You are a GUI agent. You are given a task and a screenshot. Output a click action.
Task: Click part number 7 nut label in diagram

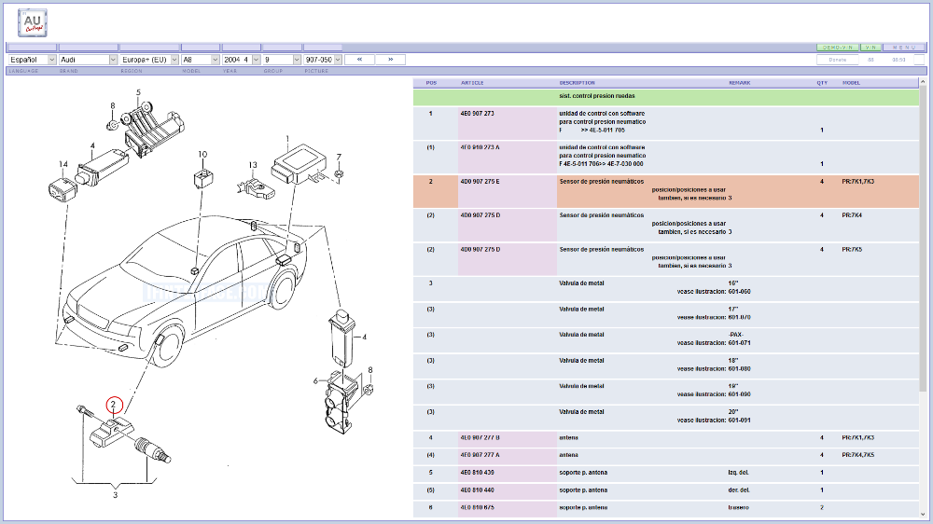click(x=340, y=158)
